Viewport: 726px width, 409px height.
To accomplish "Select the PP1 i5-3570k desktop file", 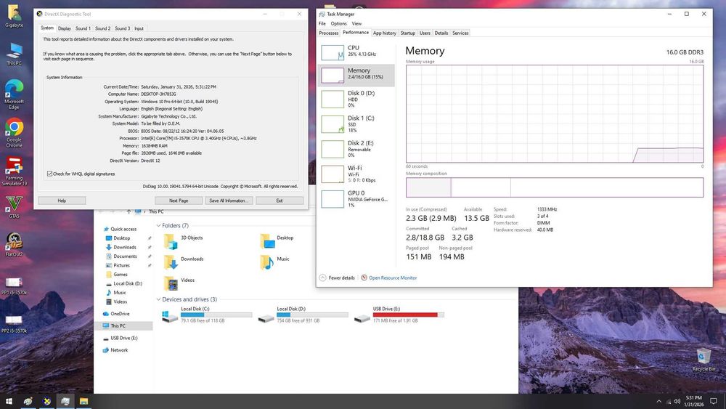I will pyautogui.click(x=14, y=286).
